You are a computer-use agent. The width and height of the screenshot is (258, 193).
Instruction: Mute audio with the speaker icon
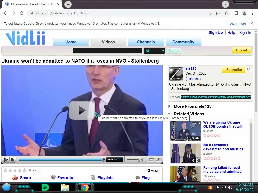point(143,159)
